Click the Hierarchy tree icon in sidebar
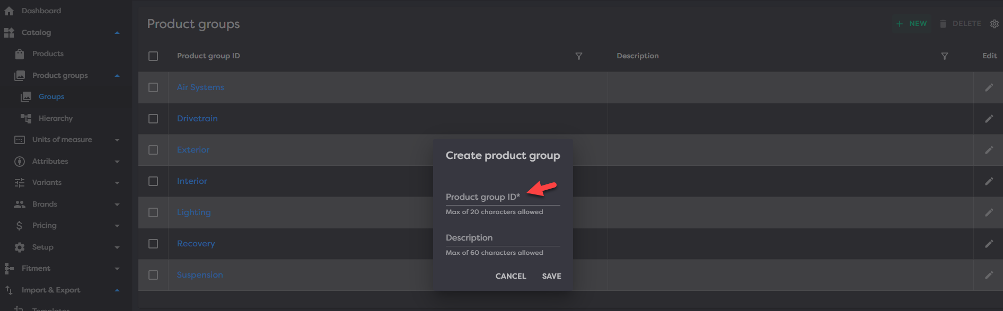This screenshot has width=1003, height=311. [26, 118]
